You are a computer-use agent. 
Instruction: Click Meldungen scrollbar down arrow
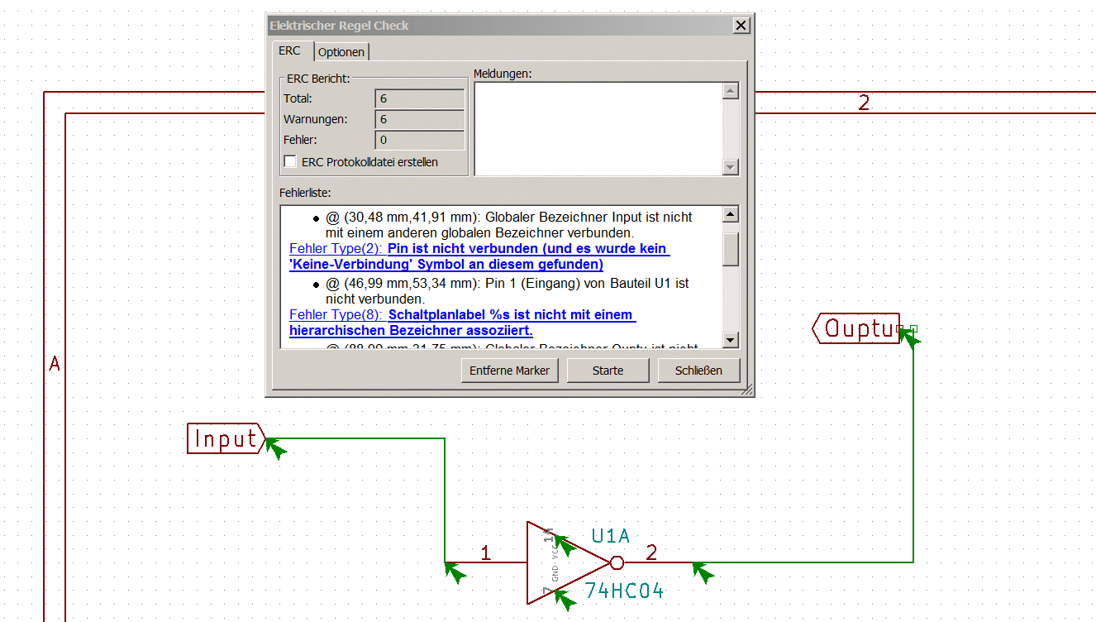coord(730,167)
